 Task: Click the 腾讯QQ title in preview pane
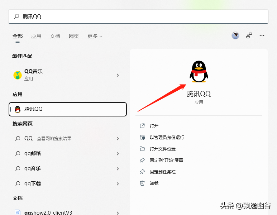click(199, 94)
